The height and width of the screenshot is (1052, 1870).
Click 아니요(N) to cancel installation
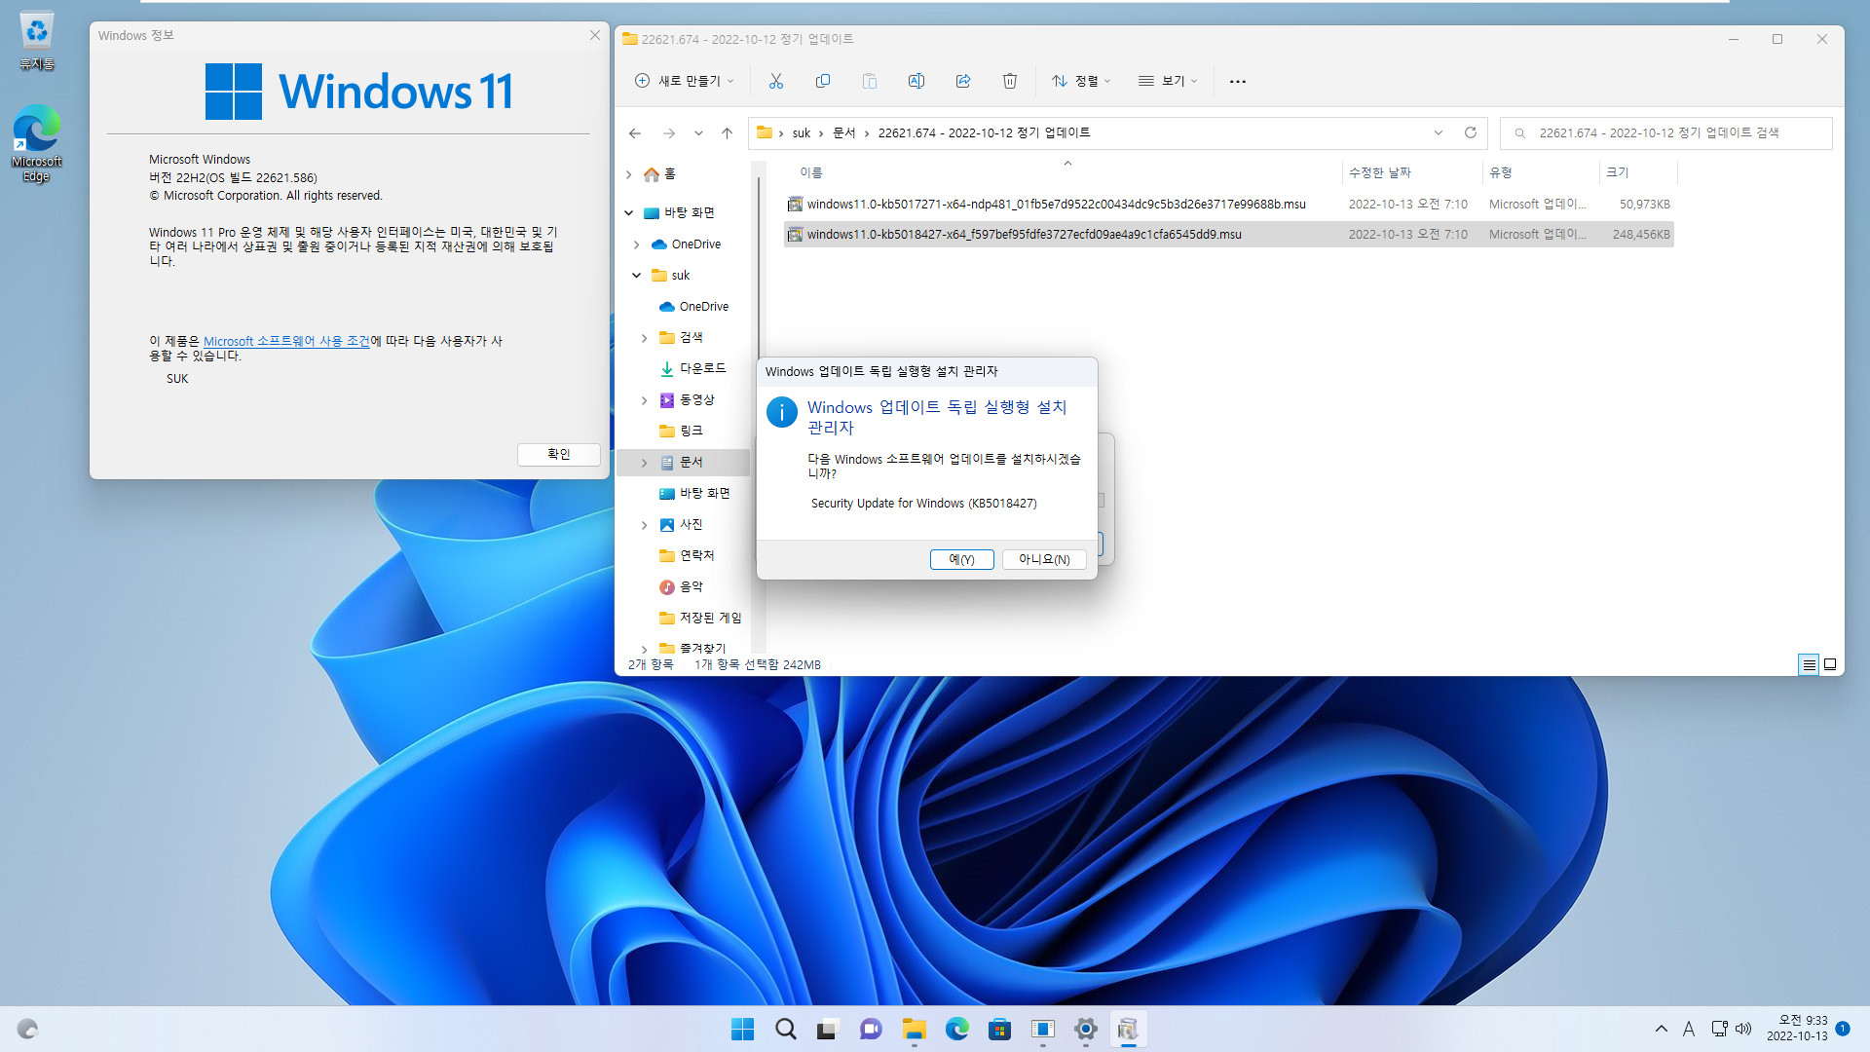tap(1044, 559)
